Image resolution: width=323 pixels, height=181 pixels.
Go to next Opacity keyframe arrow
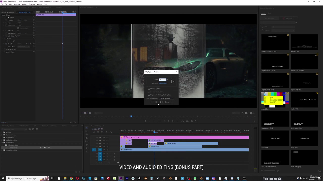(31, 44)
